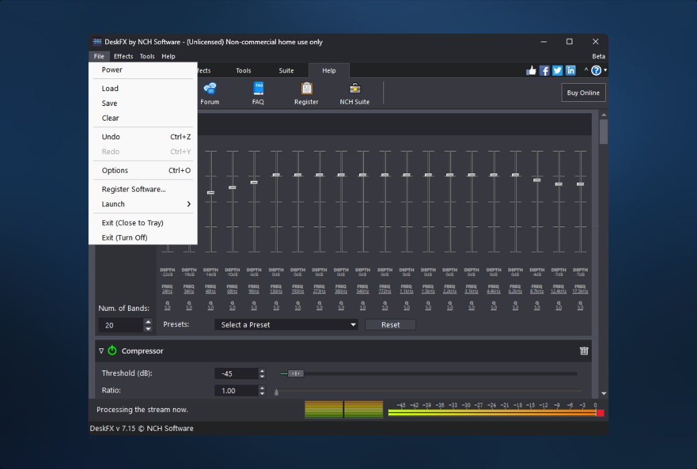Open the help question mark dropdown
The height and width of the screenshot is (469, 697).
coord(597,70)
